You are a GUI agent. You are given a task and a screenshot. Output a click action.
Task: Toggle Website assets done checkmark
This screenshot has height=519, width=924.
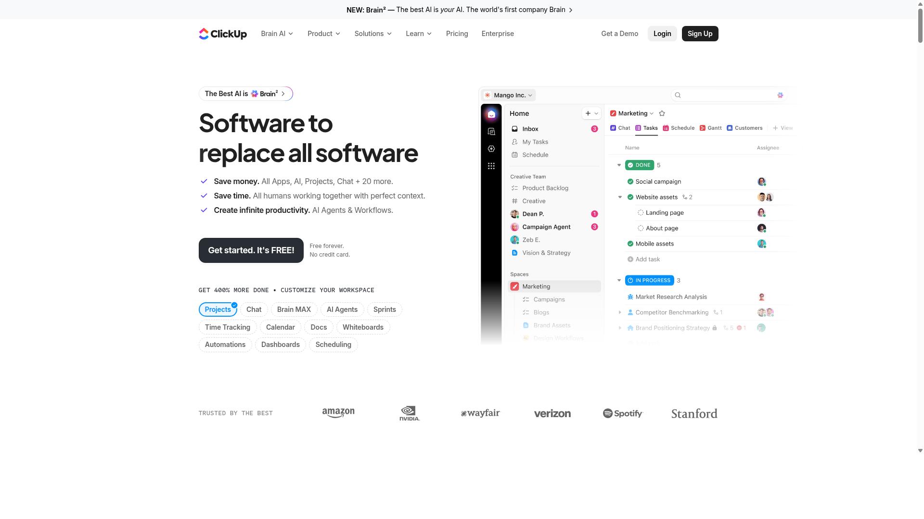(x=630, y=197)
